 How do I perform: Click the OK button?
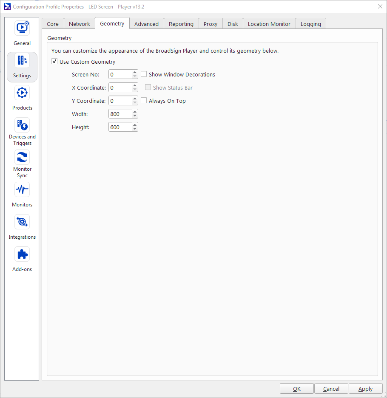[x=296, y=389]
